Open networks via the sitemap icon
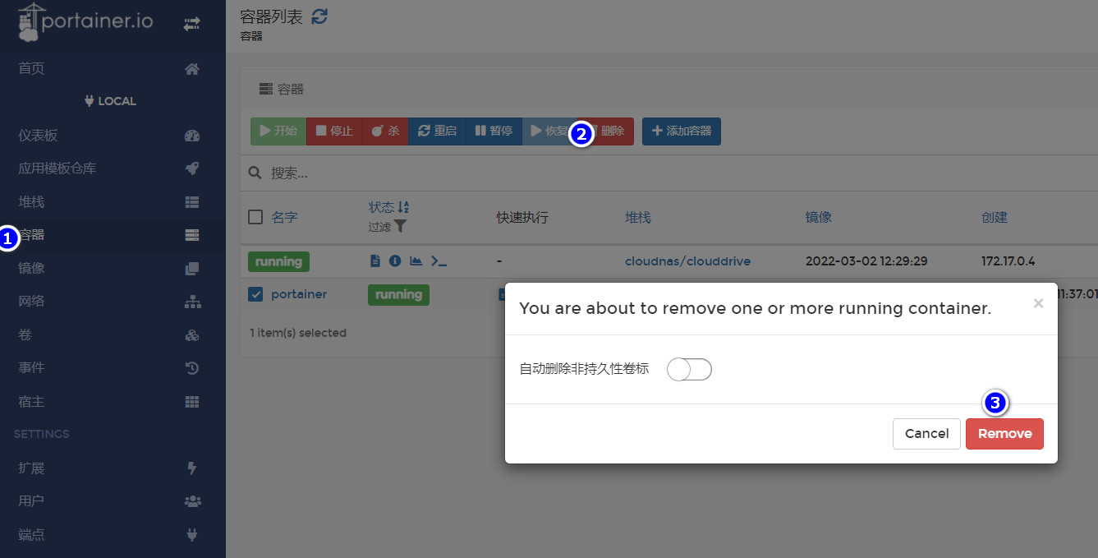Viewport: 1098px width, 558px height. [x=192, y=302]
